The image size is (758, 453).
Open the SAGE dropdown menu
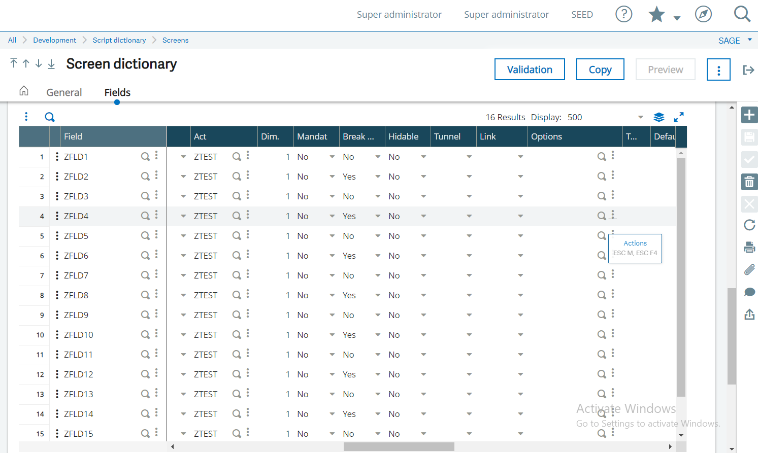pos(735,41)
